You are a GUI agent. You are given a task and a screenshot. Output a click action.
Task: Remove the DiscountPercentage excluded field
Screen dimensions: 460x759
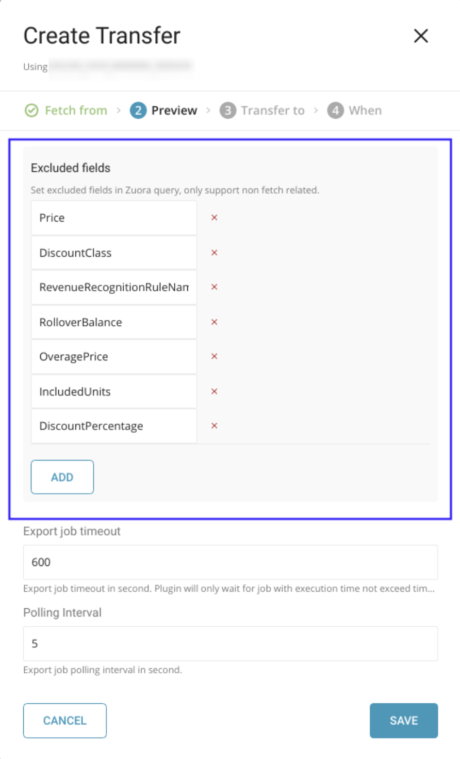[214, 426]
